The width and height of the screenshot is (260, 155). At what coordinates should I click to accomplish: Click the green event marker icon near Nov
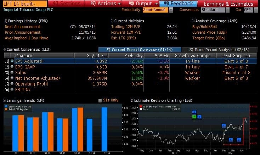tap(194, 117)
